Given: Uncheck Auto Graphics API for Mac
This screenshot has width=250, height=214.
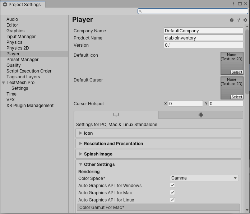Looking at the screenshot, I should coord(172,193).
